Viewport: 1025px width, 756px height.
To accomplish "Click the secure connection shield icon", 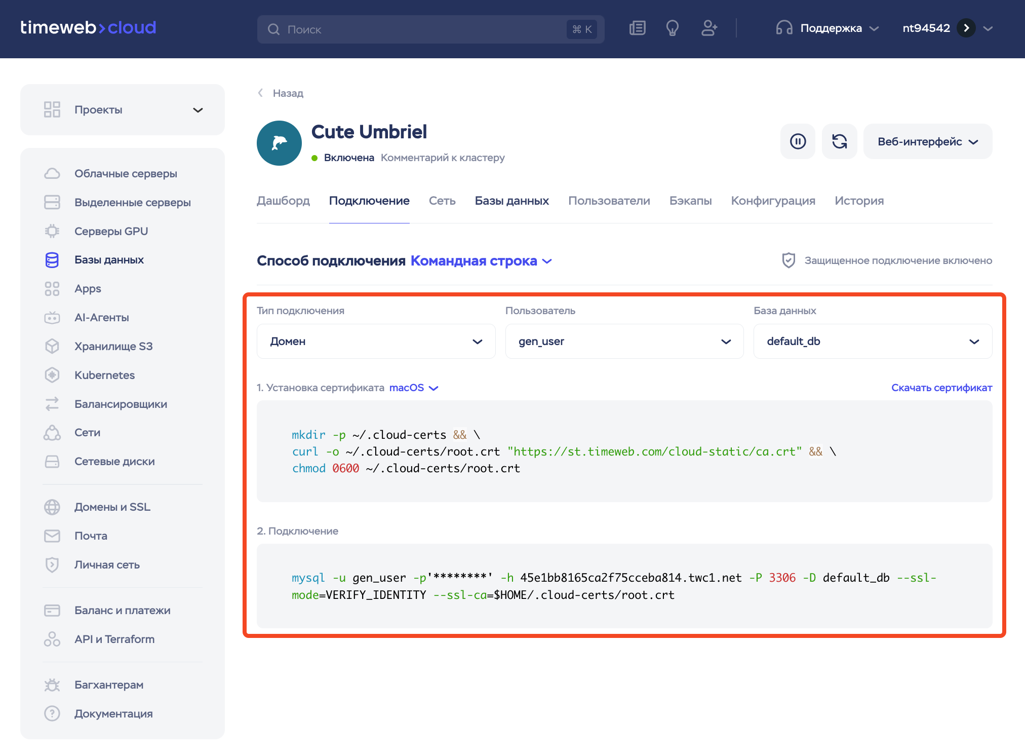I will click(789, 260).
